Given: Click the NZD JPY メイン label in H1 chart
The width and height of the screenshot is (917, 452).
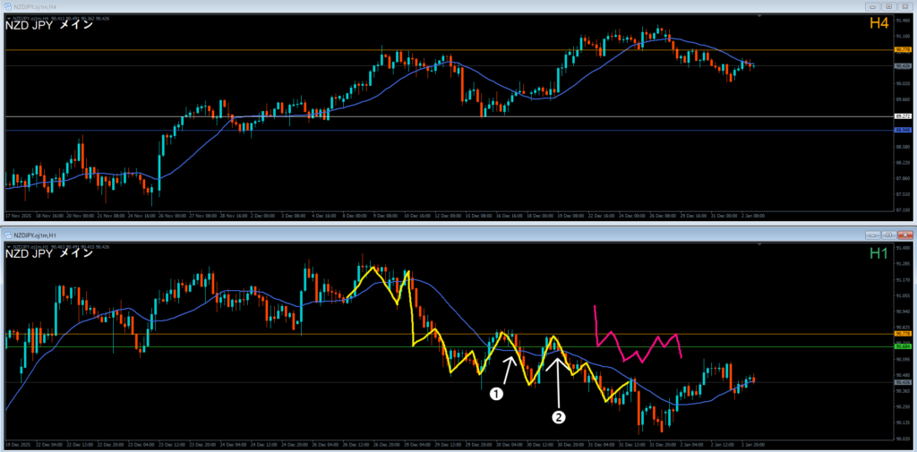Looking at the screenshot, I should coord(49,254).
